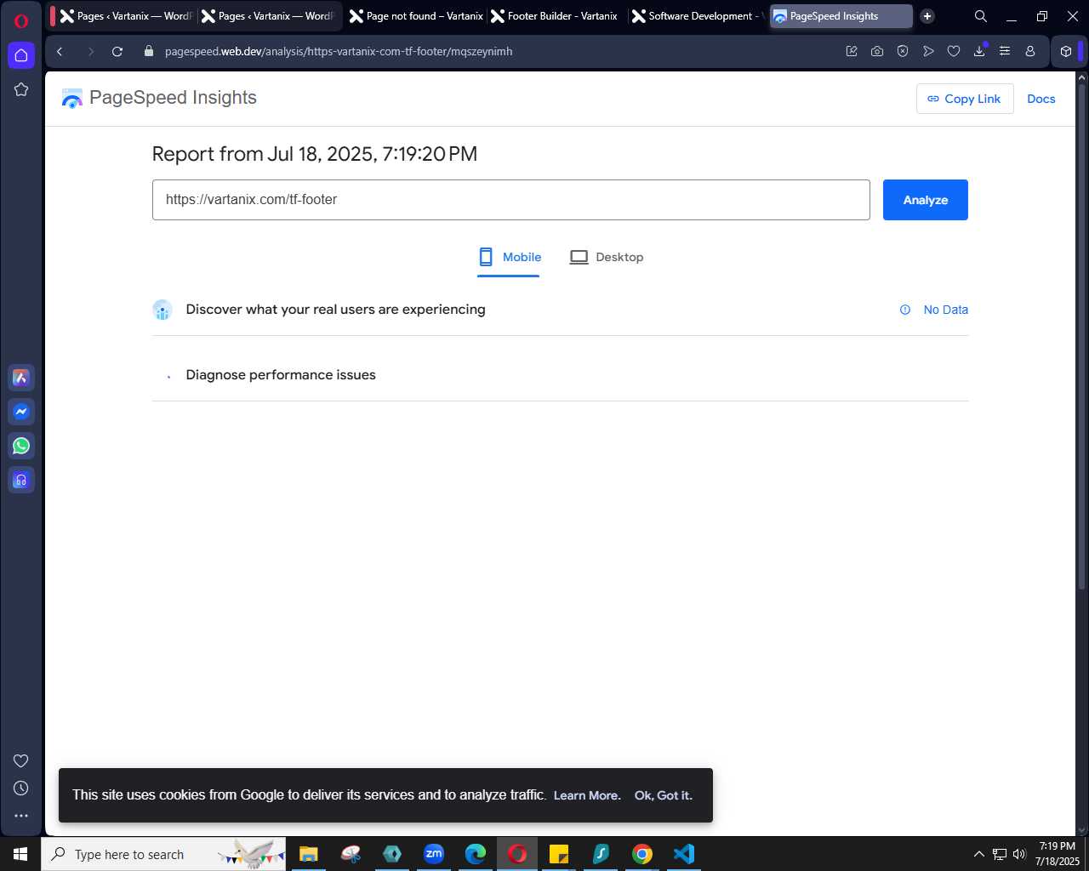The width and height of the screenshot is (1089, 871).
Task: View site security lock information
Action: 149,51
